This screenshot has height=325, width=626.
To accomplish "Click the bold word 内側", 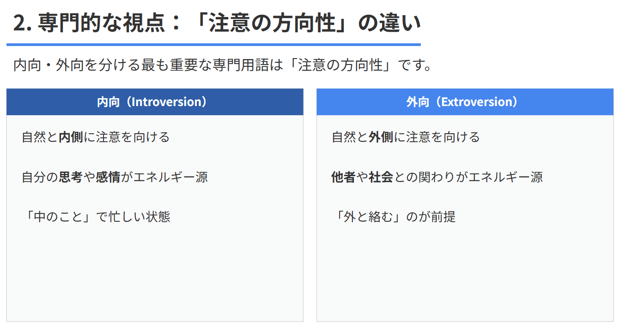I will tap(71, 137).
